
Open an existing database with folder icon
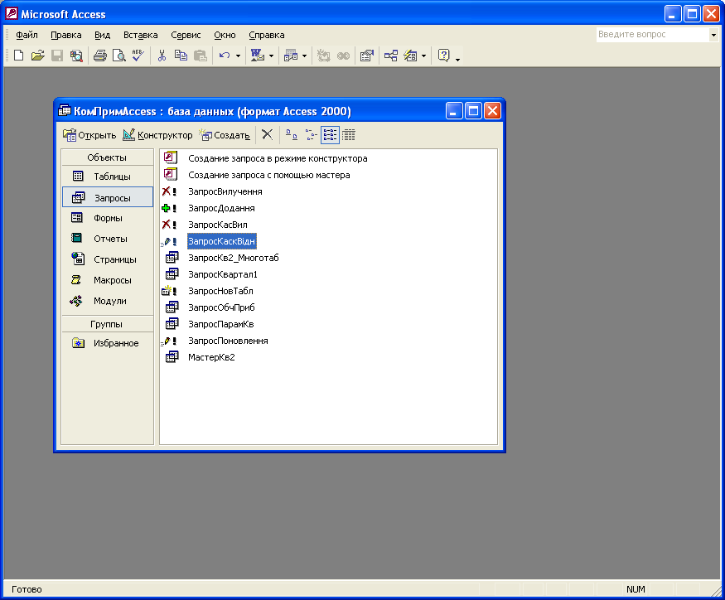pyautogui.click(x=38, y=56)
